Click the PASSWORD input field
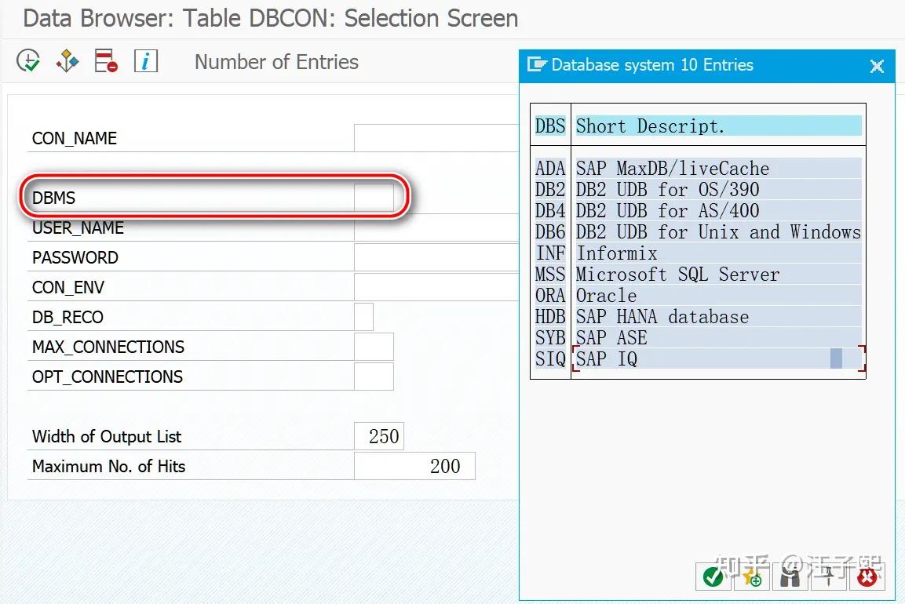The image size is (905, 604). (x=436, y=257)
